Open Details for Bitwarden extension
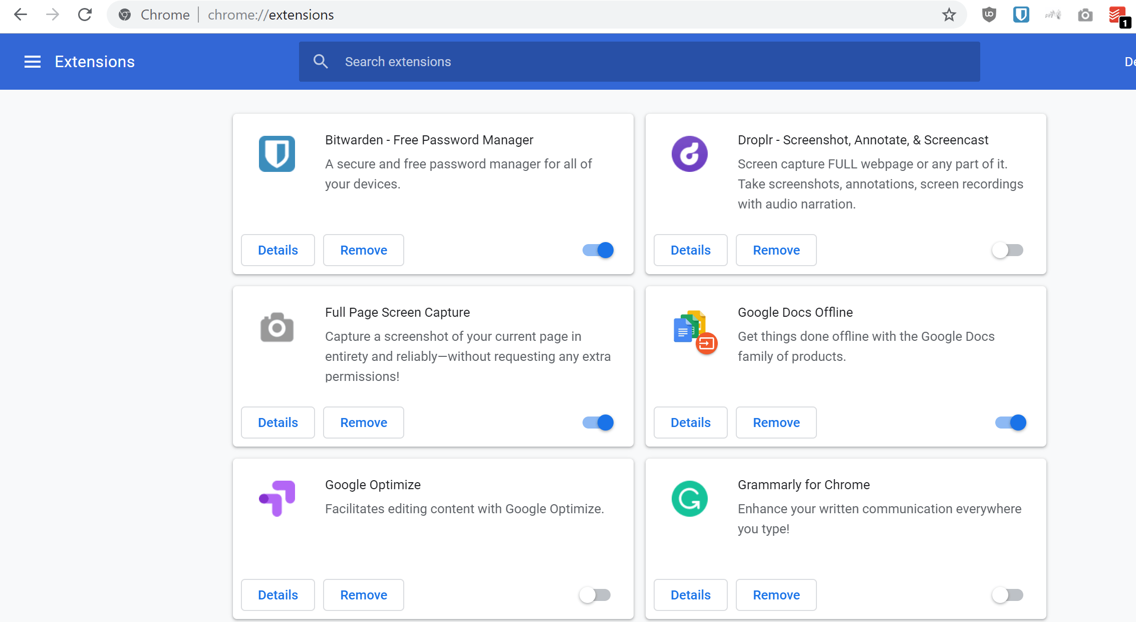This screenshot has width=1136, height=622. (x=277, y=250)
